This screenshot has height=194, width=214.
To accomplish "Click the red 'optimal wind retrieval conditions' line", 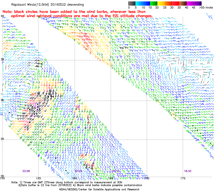I will click(82, 16).
